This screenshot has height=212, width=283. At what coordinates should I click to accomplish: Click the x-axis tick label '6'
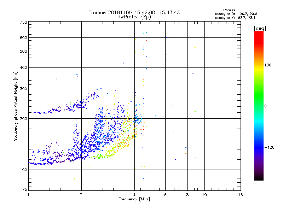[165, 195]
